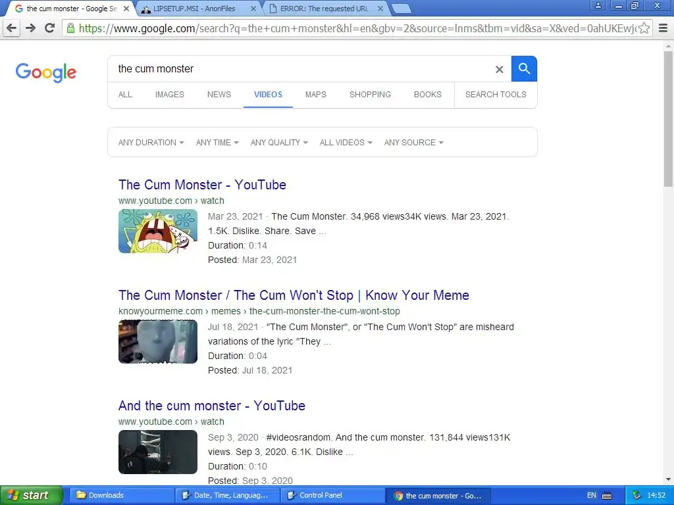Switch to the ALL results tab
The width and height of the screenshot is (674, 505).
click(x=125, y=95)
